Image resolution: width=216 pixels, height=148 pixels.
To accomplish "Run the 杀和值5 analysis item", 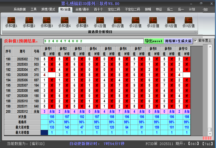I will (82, 20).
